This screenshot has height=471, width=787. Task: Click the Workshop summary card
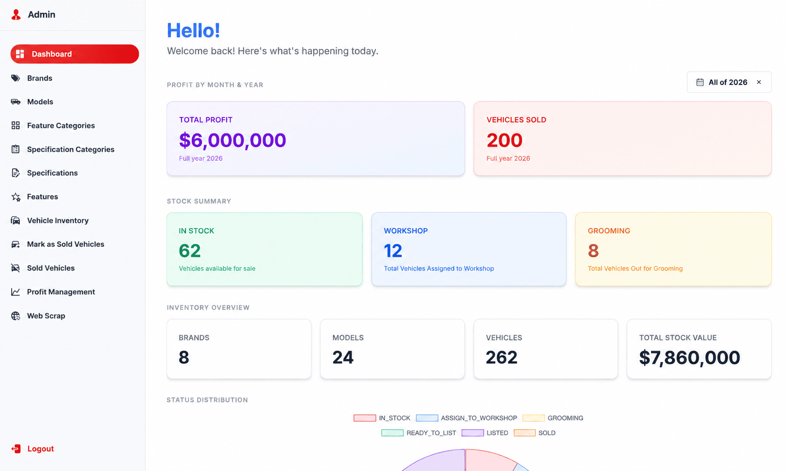pyautogui.click(x=469, y=249)
